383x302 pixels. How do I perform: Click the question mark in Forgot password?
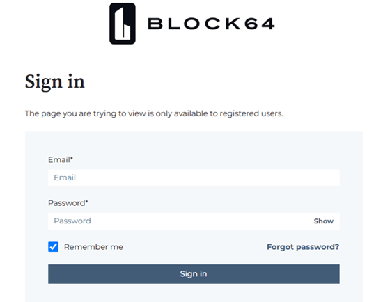click(337, 246)
